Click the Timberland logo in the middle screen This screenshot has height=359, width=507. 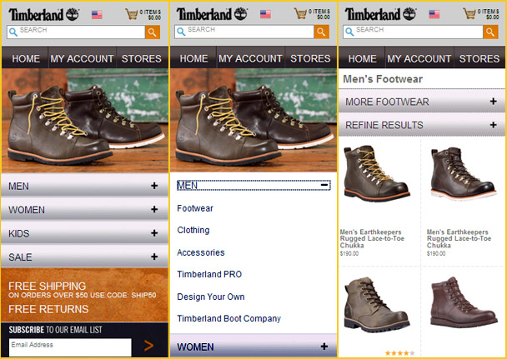(212, 14)
